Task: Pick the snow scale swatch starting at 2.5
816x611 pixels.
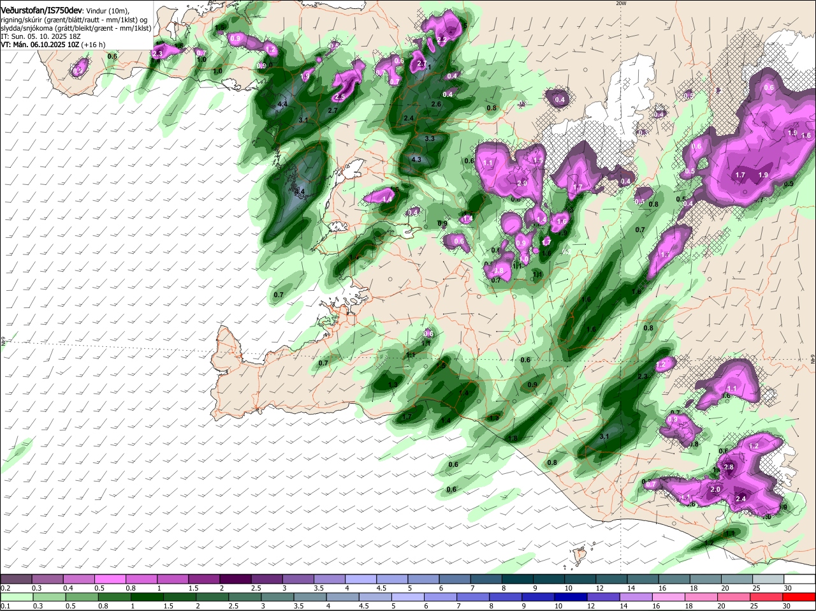Action: pos(266,578)
